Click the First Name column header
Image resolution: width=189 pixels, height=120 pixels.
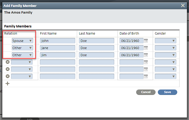point(48,33)
